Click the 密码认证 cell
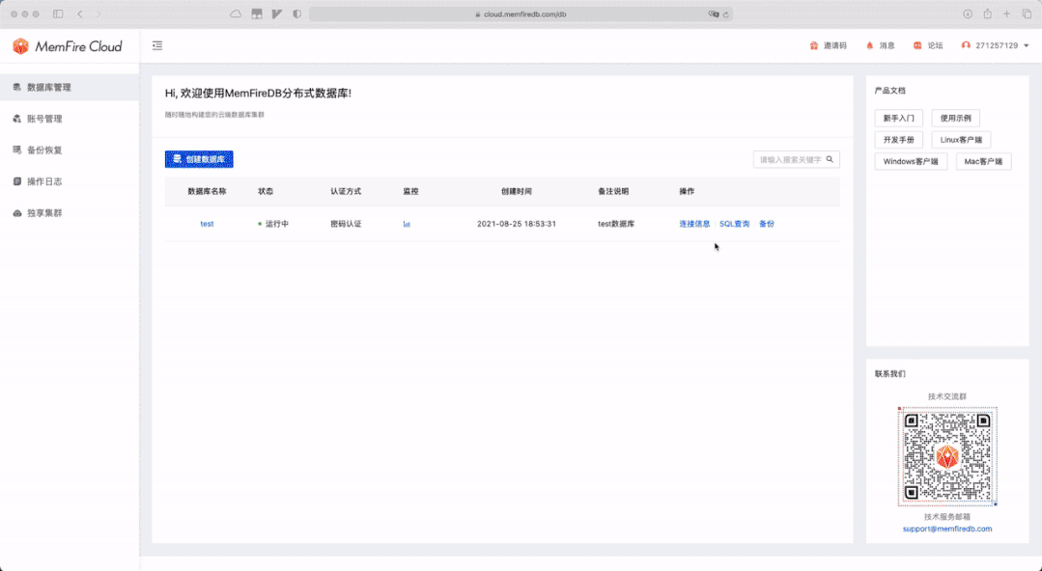1042x571 pixels. [x=346, y=224]
